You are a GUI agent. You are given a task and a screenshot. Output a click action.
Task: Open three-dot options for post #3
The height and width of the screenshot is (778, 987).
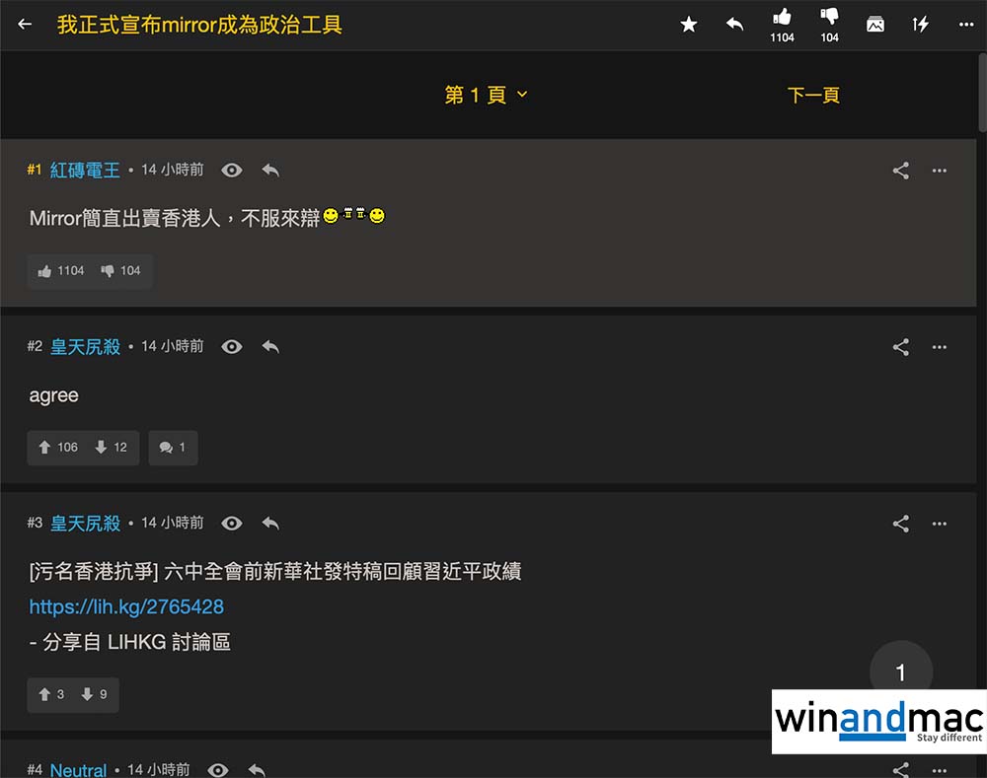(940, 524)
